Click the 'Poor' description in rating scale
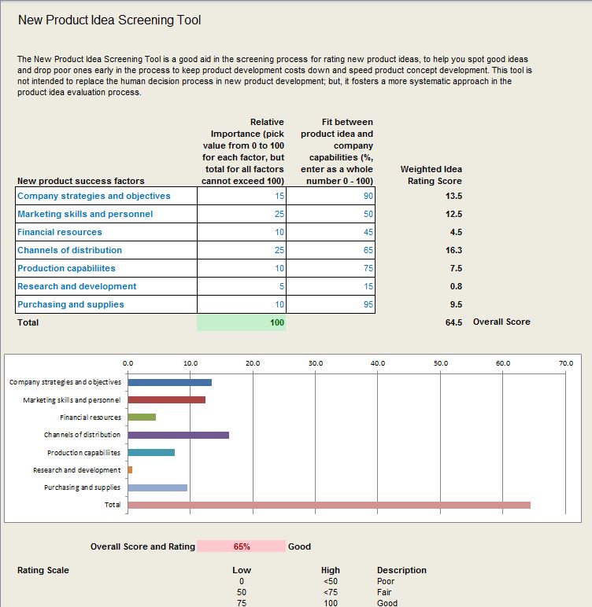 386,582
